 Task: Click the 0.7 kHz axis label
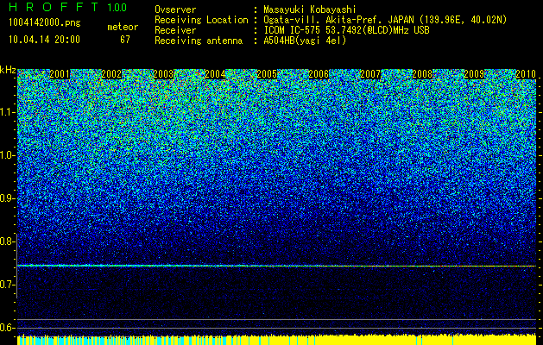(x=7, y=285)
